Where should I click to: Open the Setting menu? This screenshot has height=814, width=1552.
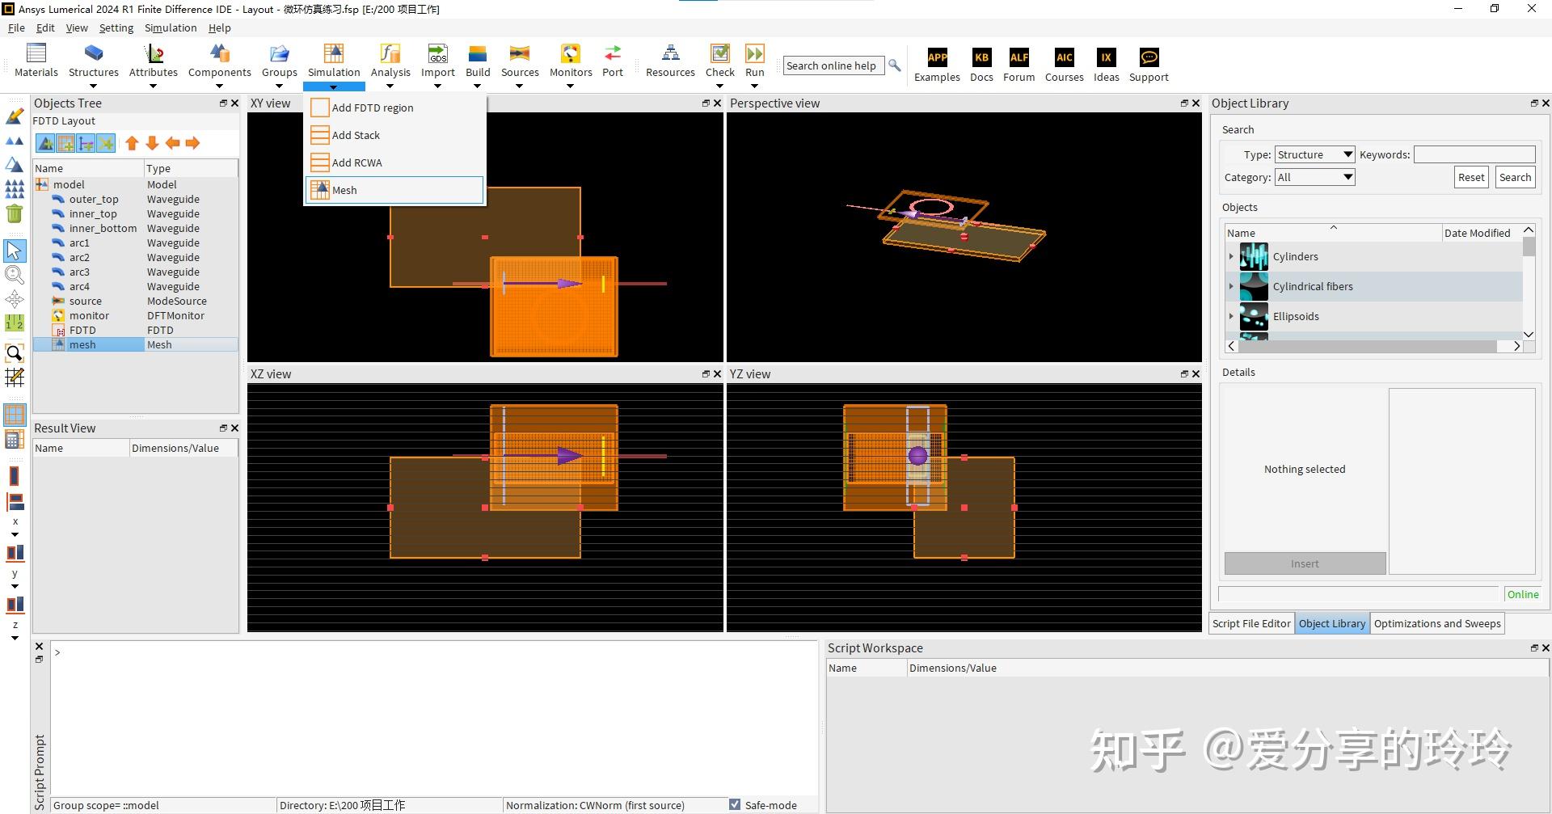click(116, 27)
